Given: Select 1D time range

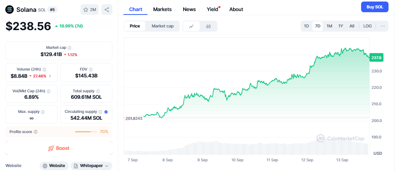Looking at the screenshot, I should [306, 26].
